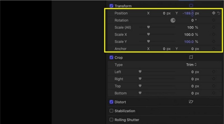Click the Position Y value stepper arrows
Image resolution: width=224 pixels, height=124 pixels.
pos(192,13)
